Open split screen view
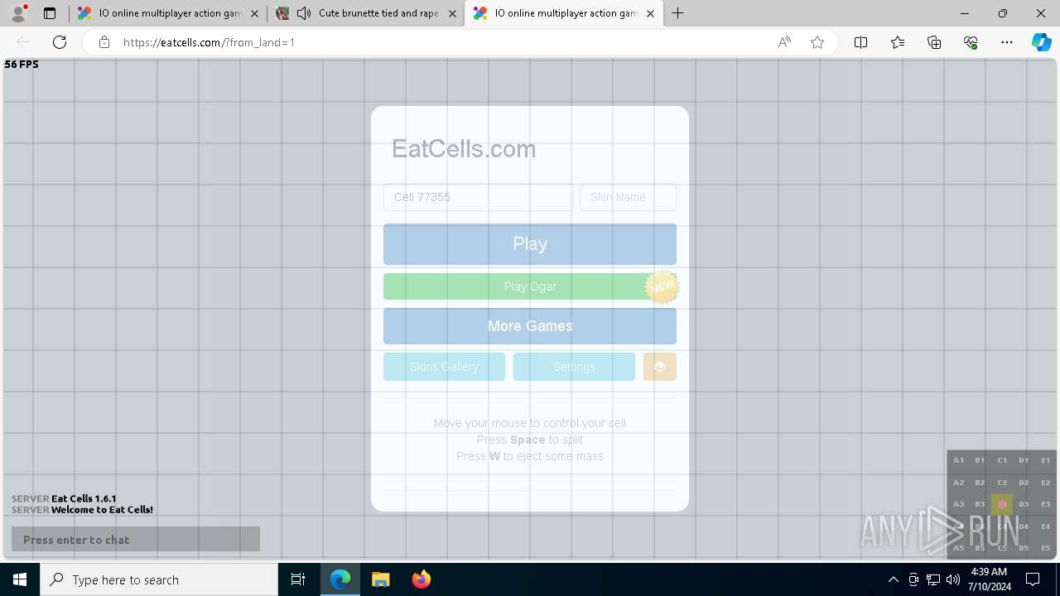 click(860, 42)
